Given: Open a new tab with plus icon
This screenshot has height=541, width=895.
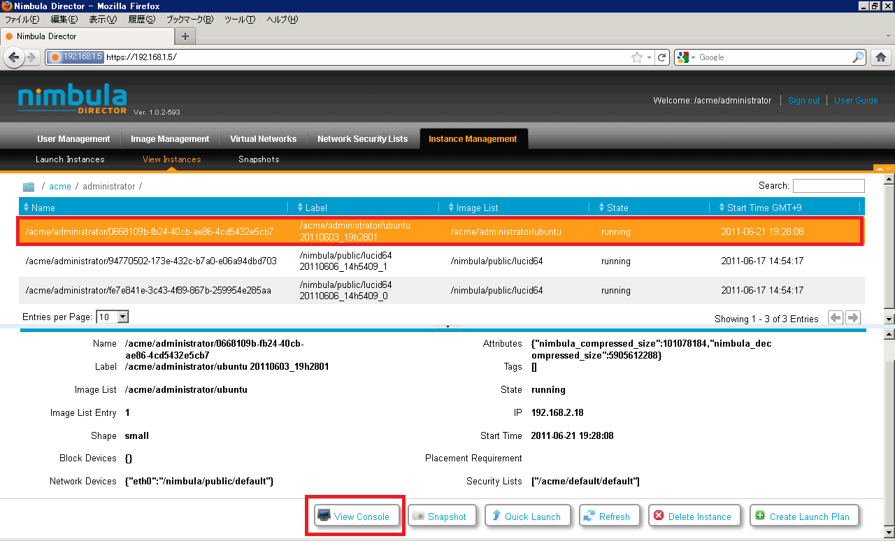Looking at the screenshot, I should tap(185, 36).
